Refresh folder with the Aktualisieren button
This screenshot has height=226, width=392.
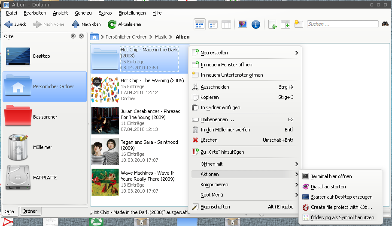coord(124,24)
